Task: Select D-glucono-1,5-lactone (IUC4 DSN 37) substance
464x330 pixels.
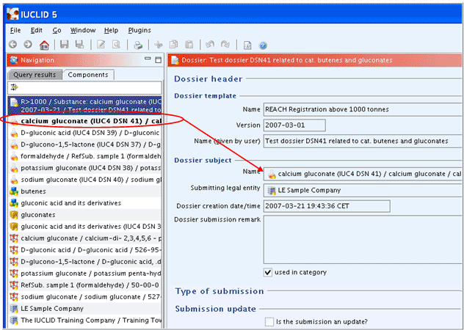Action: pos(85,144)
